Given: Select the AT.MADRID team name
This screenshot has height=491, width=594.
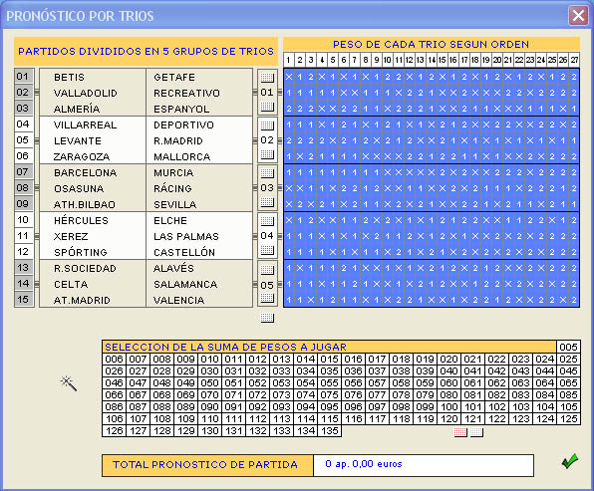Looking at the screenshot, I should [x=82, y=300].
